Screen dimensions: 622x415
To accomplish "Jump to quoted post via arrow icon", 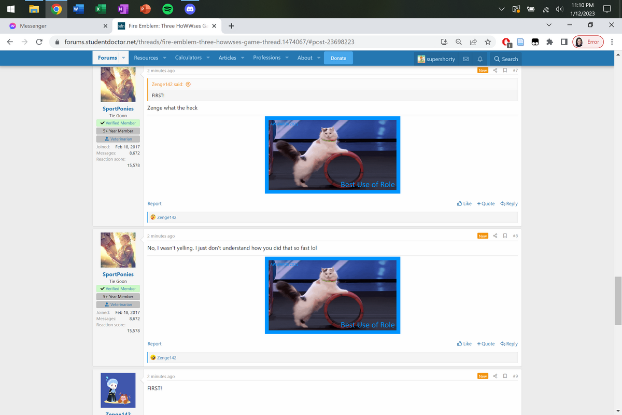I will (x=188, y=84).
